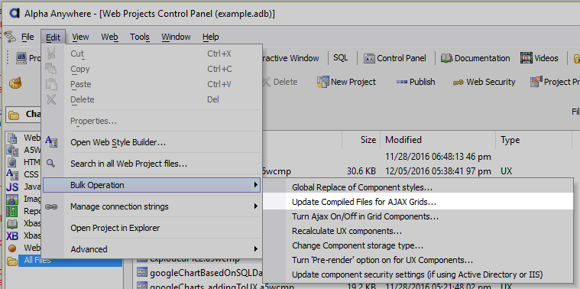Click the Control Panel window icon

click(x=369, y=58)
